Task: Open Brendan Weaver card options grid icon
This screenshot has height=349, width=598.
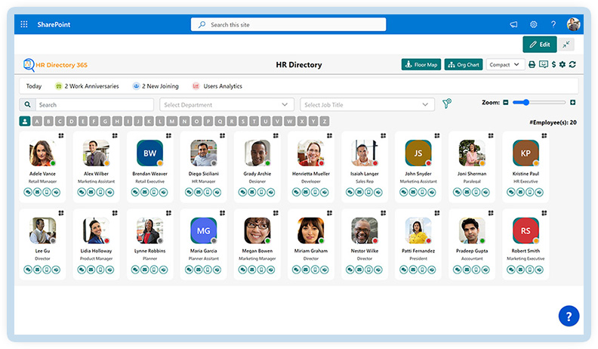Action: [x=168, y=136]
